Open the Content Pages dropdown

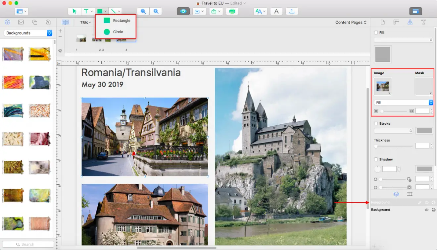coord(351,22)
